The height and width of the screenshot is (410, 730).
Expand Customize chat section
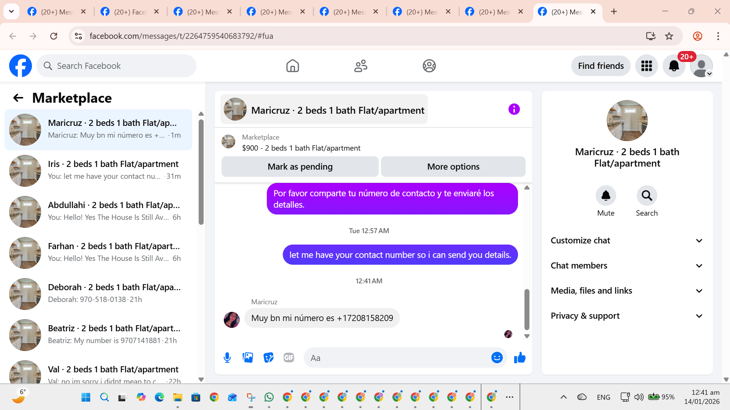627,240
